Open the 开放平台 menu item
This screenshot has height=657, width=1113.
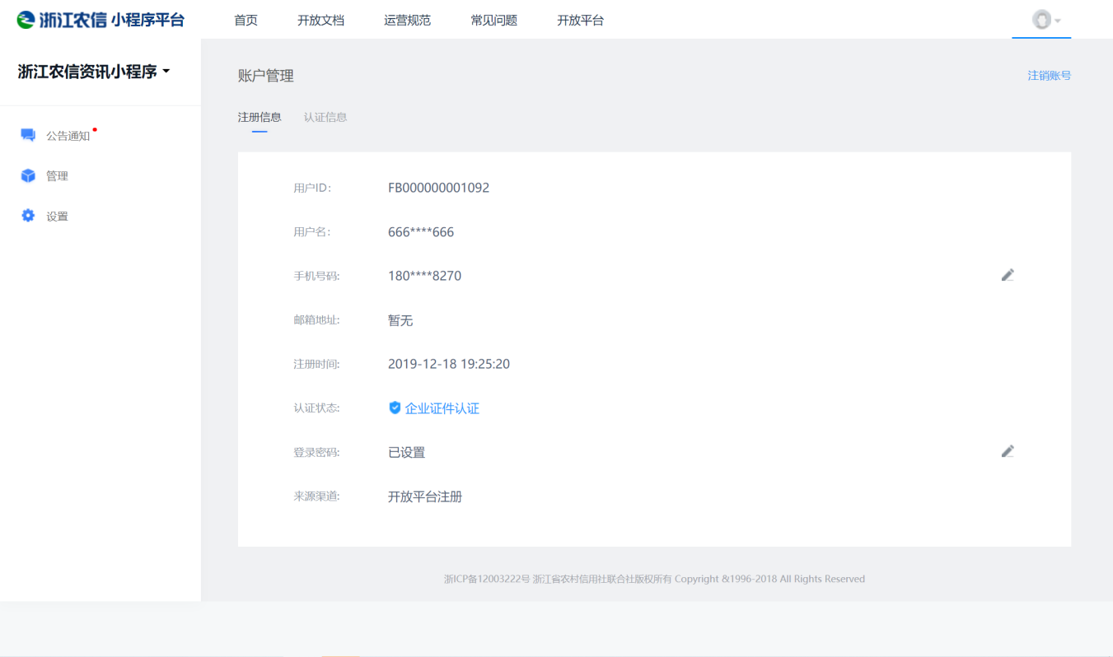tap(580, 21)
